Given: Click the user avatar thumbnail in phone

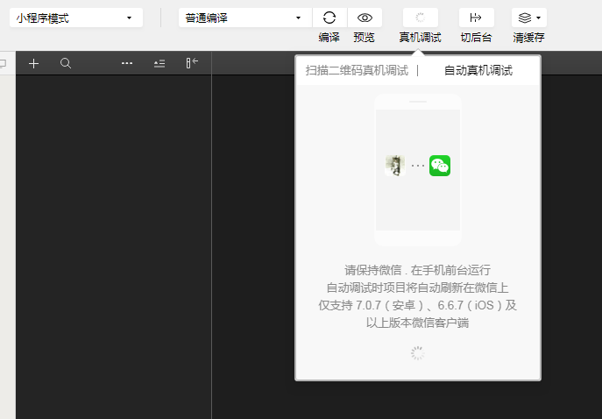Looking at the screenshot, I should pyautogui.click(x=395, y=166).
